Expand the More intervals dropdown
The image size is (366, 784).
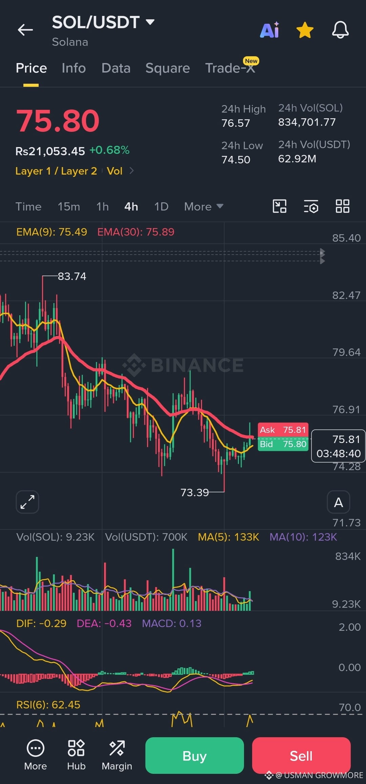pos(204,206)
